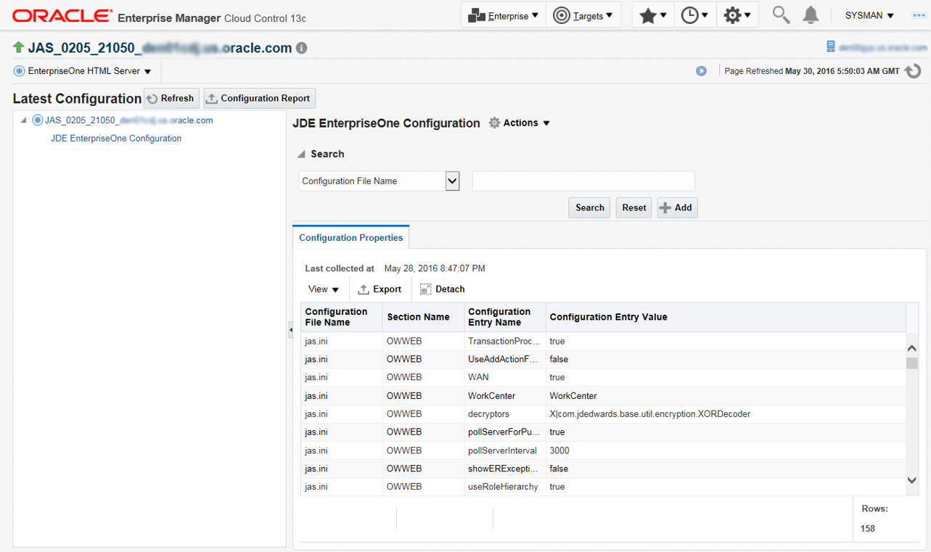
Task: Click the Configuration Report button
Action: tap(259, 98)
